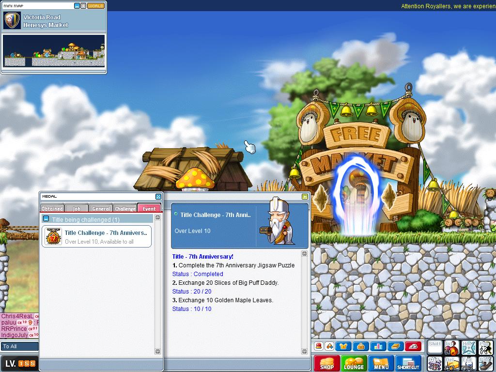Click IndigoJuly's name in chat
Viewport: 496px width, 372px height.
pyautogui.click(x=15, y=335)
